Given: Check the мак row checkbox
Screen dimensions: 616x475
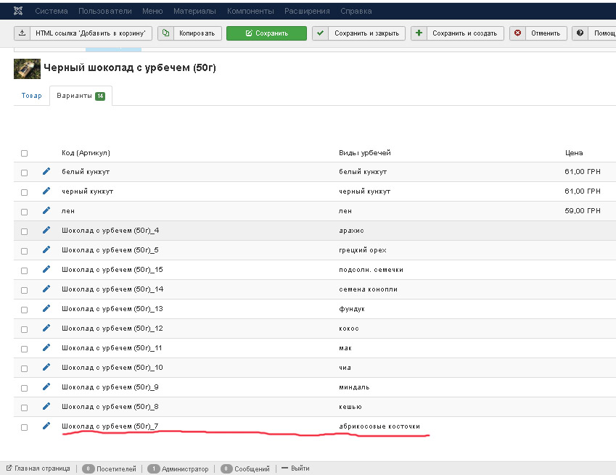Looking at the screenshot, I should coord(25,349).
